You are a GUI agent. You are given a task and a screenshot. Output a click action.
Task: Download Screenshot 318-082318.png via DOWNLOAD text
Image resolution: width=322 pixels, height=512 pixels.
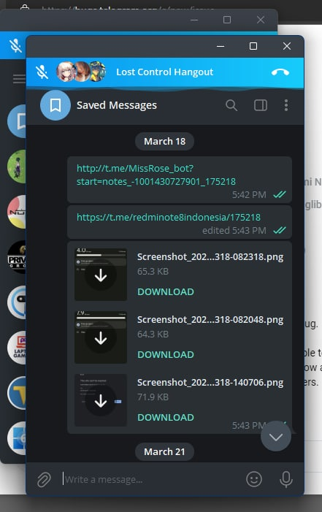[x=166, y=291]
